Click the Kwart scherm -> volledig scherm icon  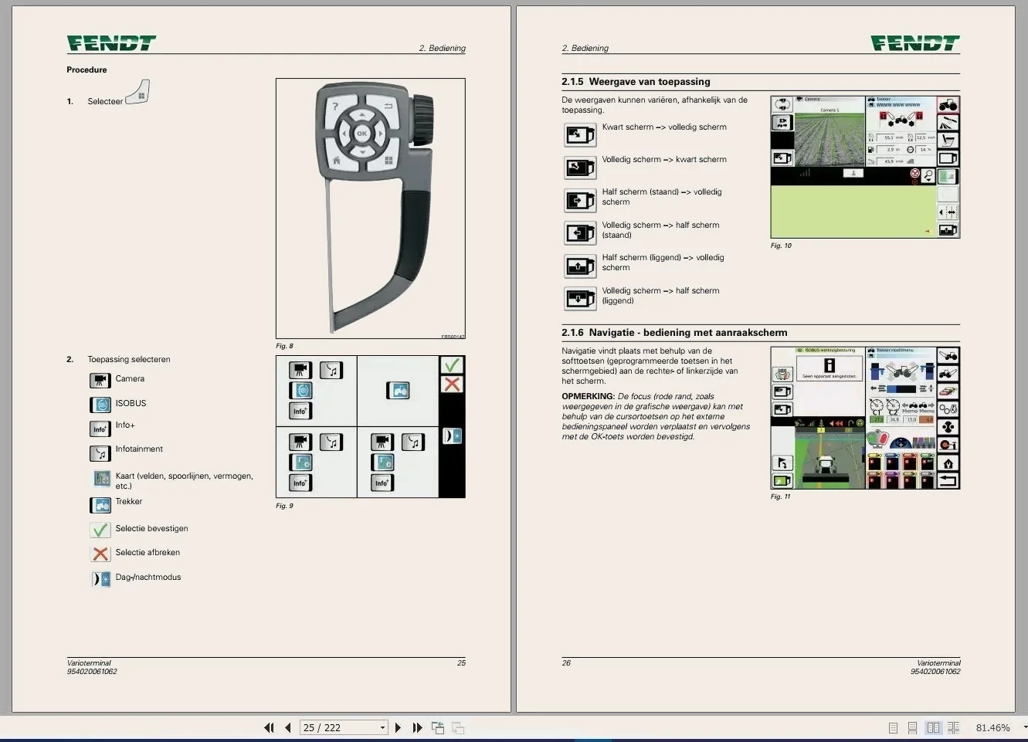(x=580, y=134)
